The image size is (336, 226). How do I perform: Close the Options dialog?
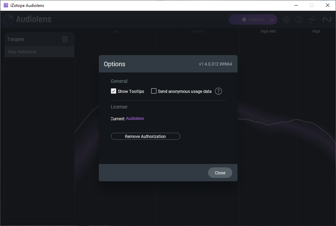coord(220,173)
